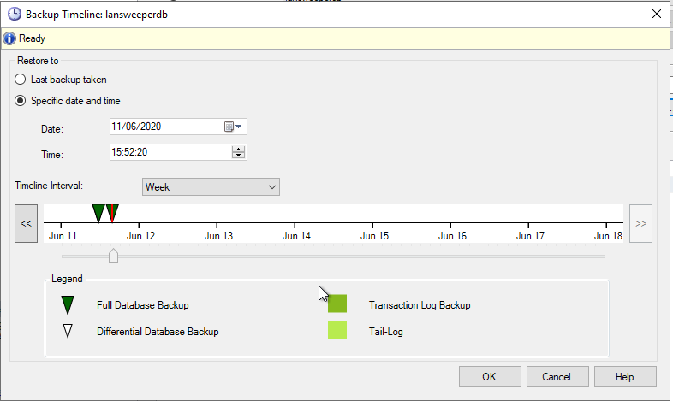Viewport: 673px width, 401px height.
Task: Open Help for Backup Timeline
Action: [x=625, y=376]
